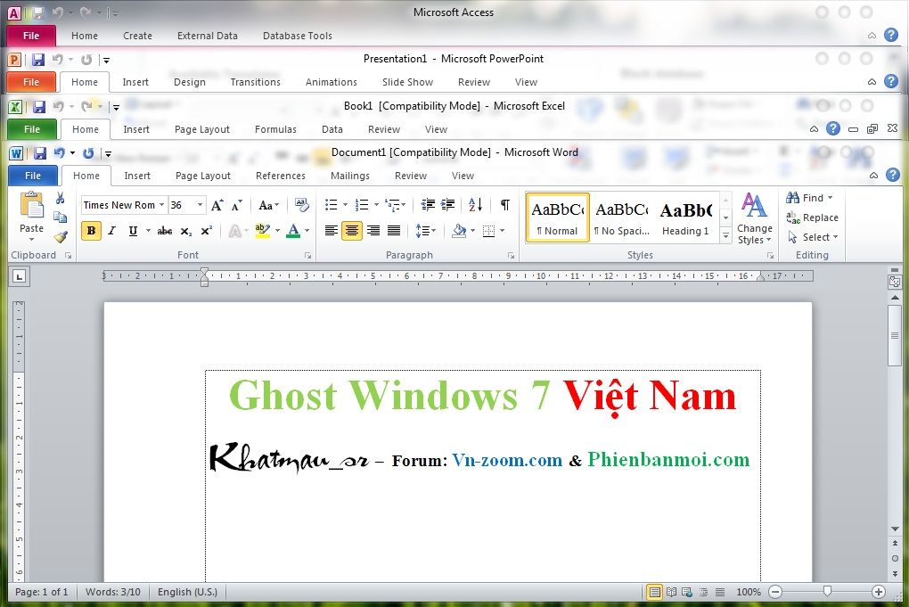Click the Shrink Font icon

pyautogui.click(x=236, y=205)
